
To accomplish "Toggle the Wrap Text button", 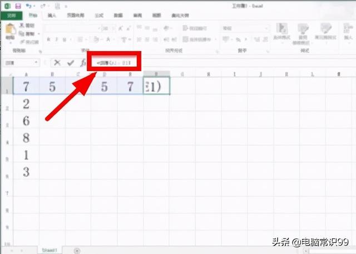I will (x=195, y=28).
